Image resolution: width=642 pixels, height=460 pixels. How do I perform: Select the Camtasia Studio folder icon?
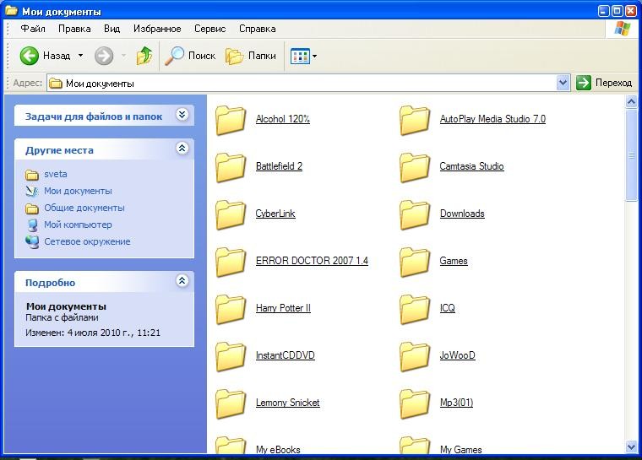coord(415,167)
